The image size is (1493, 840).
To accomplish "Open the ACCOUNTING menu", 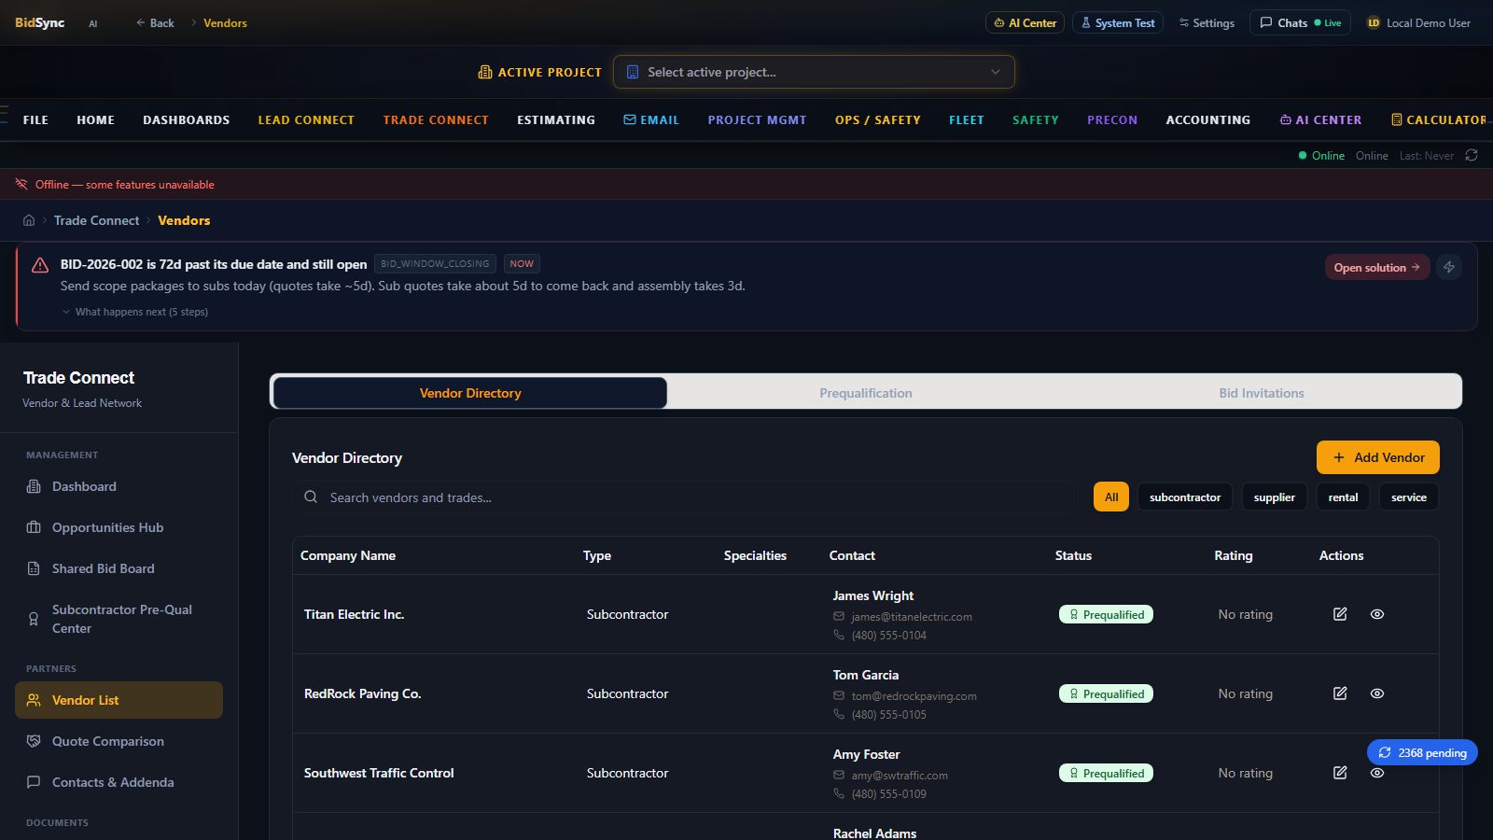I will click(x=1208, y=119).
